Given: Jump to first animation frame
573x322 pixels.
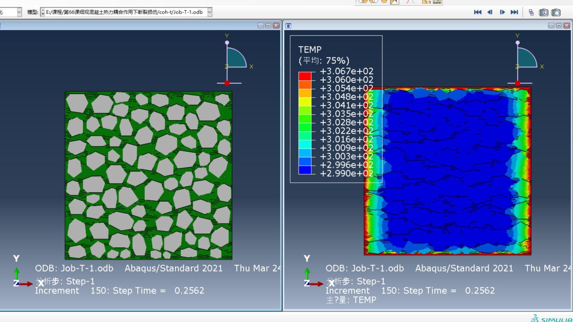Looking at the screenshot, I should [x=477, y=12].
